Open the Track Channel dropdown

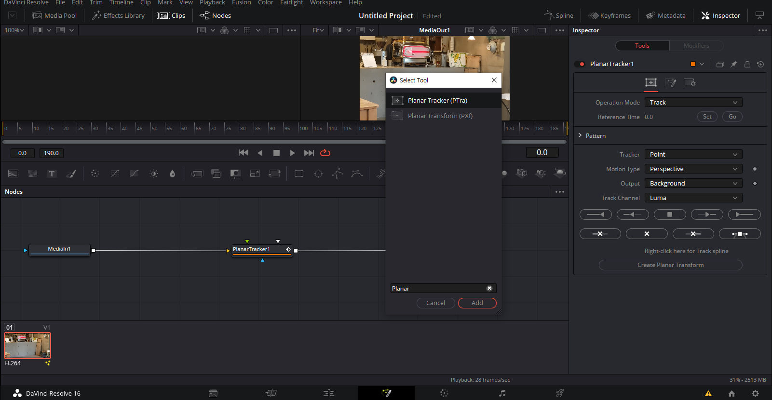(x=693, y=198)
